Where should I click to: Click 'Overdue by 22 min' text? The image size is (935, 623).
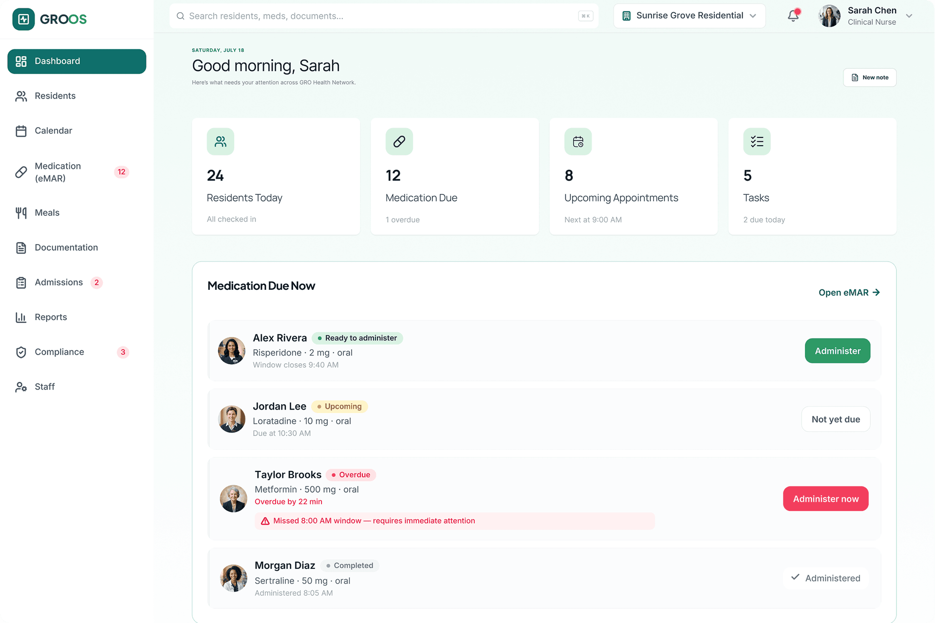[x=288, y=502]
